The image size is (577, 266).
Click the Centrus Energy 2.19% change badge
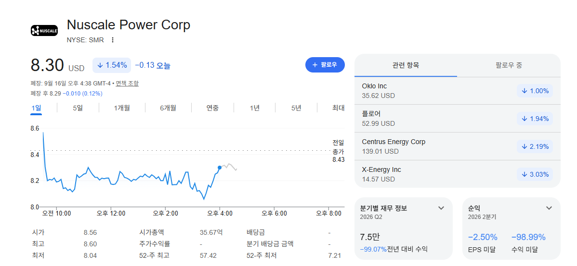point(535,146)
